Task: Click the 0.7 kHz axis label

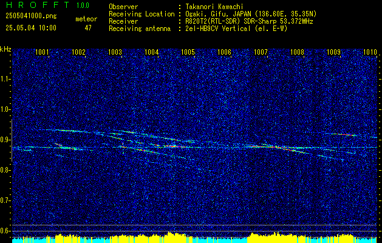Action: pos(5,200)
